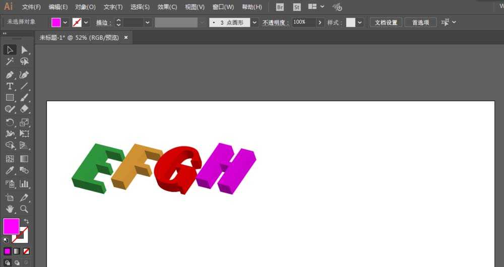Expand the stroke weight dropdown

[148, 23]
